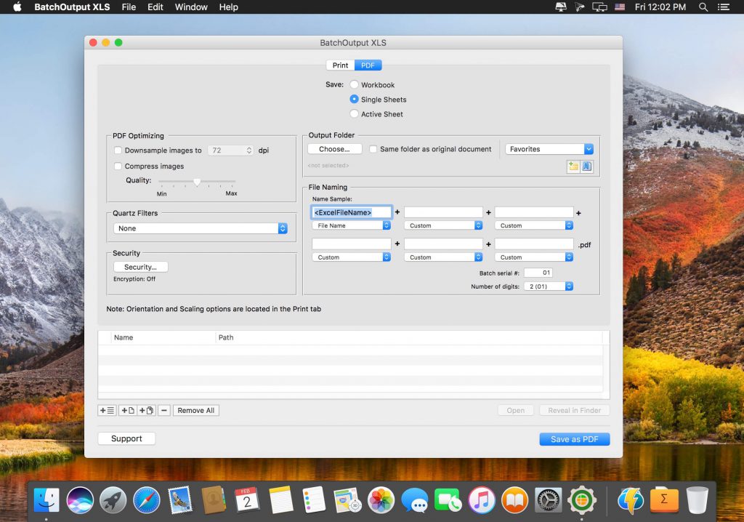Enable the Compress images checkbox
Image resolution: width=744 pixels, height=522 pixels.
tap(118, 166)
